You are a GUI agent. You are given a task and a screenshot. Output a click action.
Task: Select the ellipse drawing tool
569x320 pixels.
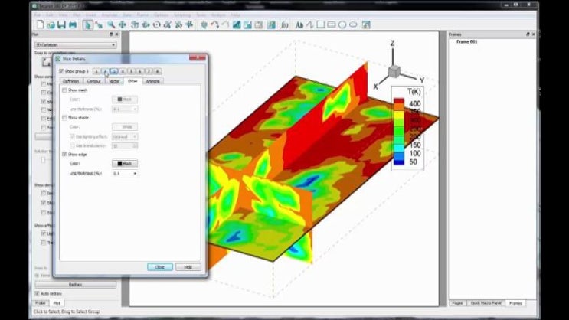click(353, 24)
